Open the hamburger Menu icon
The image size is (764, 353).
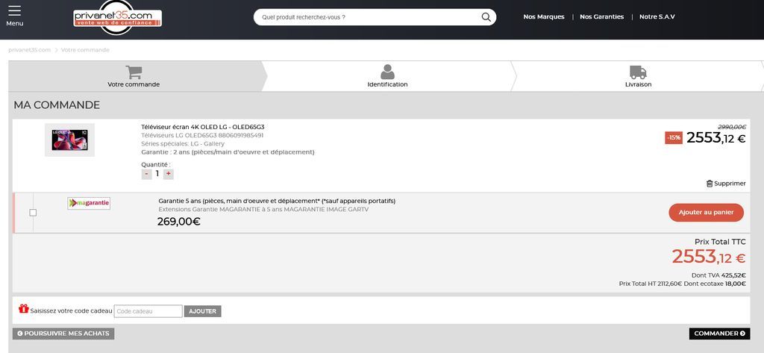click(15, 10)
